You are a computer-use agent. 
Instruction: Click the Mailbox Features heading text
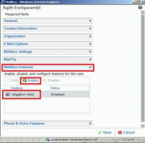pyautogui.click(x=18, y=67)
